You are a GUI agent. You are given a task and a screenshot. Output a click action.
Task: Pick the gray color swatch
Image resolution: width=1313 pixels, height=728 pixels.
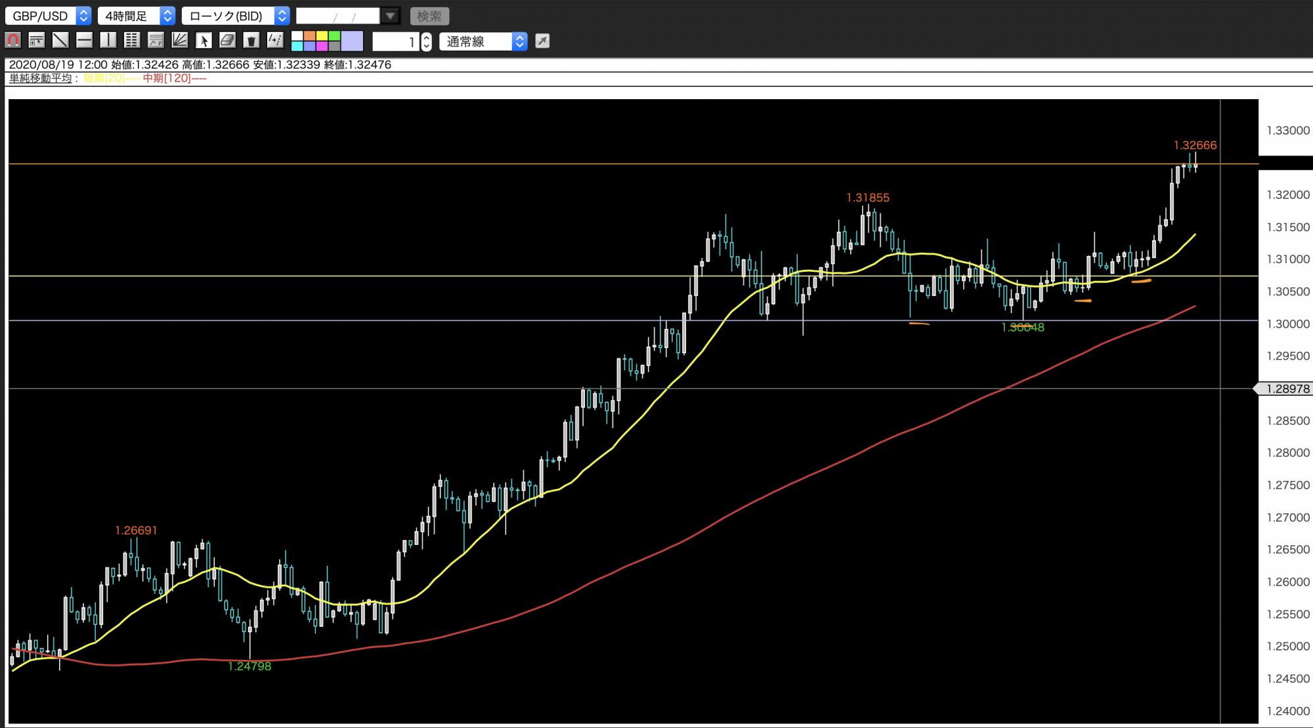point(334,46)
